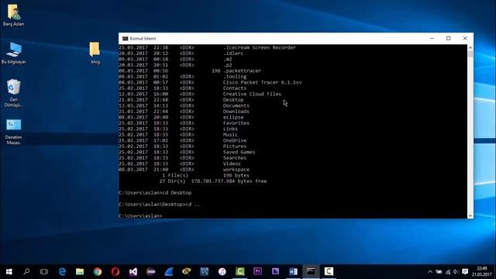Image resolution: width=496 pixels, height=279 pixels.
Task: Open the Windows Start menu
Action: coord(9,271)
